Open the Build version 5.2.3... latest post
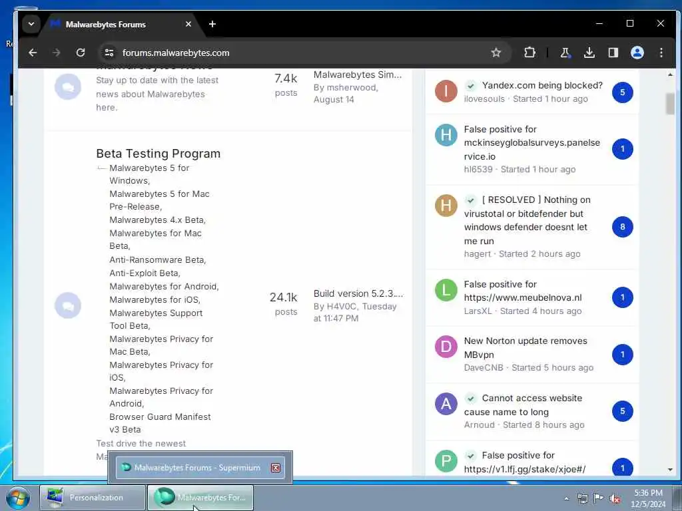 pyautogui.click(x=358, y=293)
